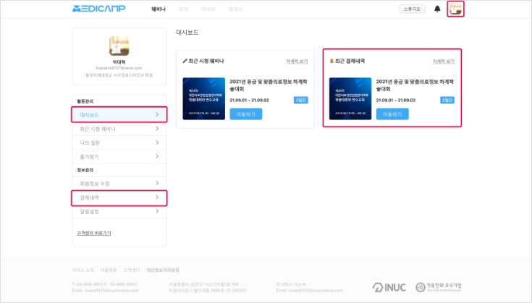The width and height of the screenshot is (532, 303).
Task: Open the 강의 navigation tab
Action: pyautogui.click(x=183, y=9)
